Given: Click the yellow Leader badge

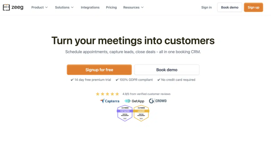Looking at the screenshot, I should pos(141,113).
